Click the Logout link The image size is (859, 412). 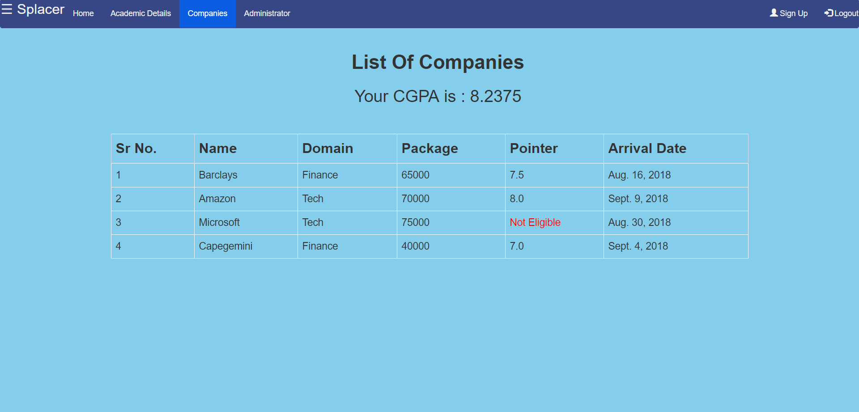844,13
